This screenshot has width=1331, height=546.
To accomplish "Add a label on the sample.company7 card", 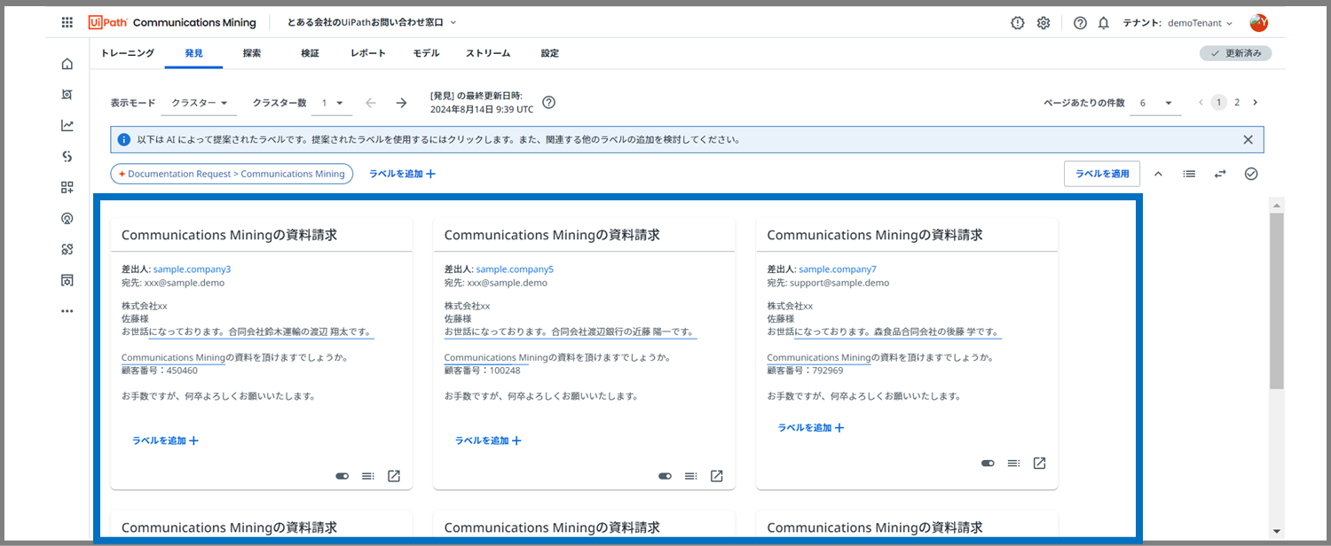I will pyautogui.click(x=811, y=427).
